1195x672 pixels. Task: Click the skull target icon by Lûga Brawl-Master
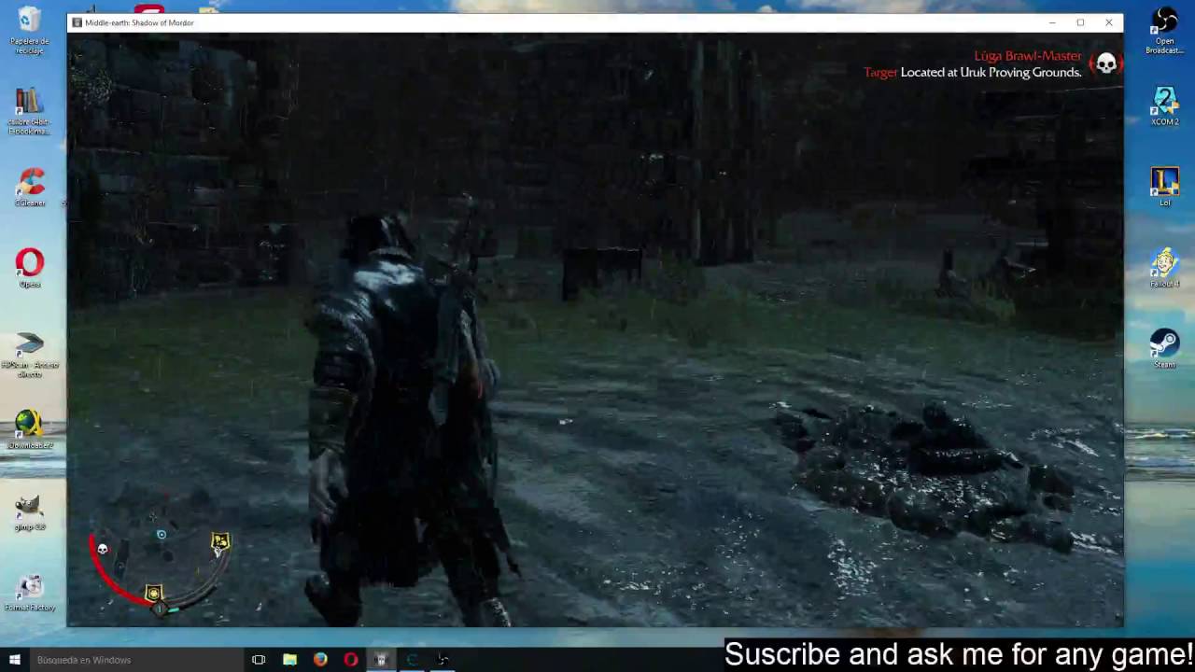tap(1105, 63)
